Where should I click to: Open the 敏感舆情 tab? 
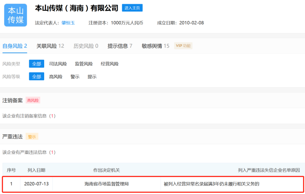(x=155, y=46)
